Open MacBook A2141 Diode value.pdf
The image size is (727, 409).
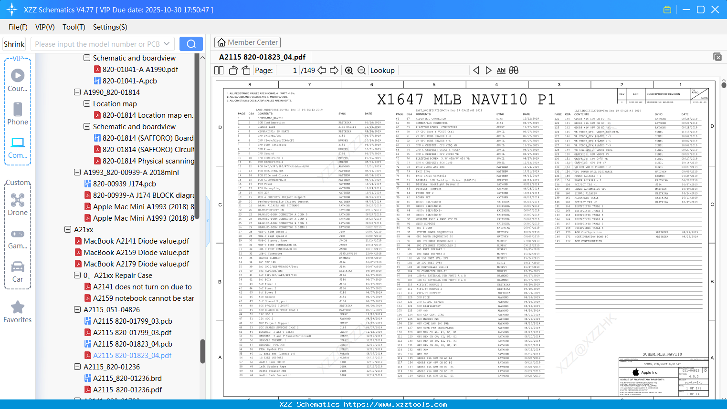tap(132, 241)
